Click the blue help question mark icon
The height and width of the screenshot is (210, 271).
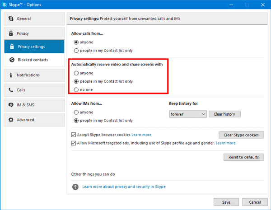coord(75,187)
